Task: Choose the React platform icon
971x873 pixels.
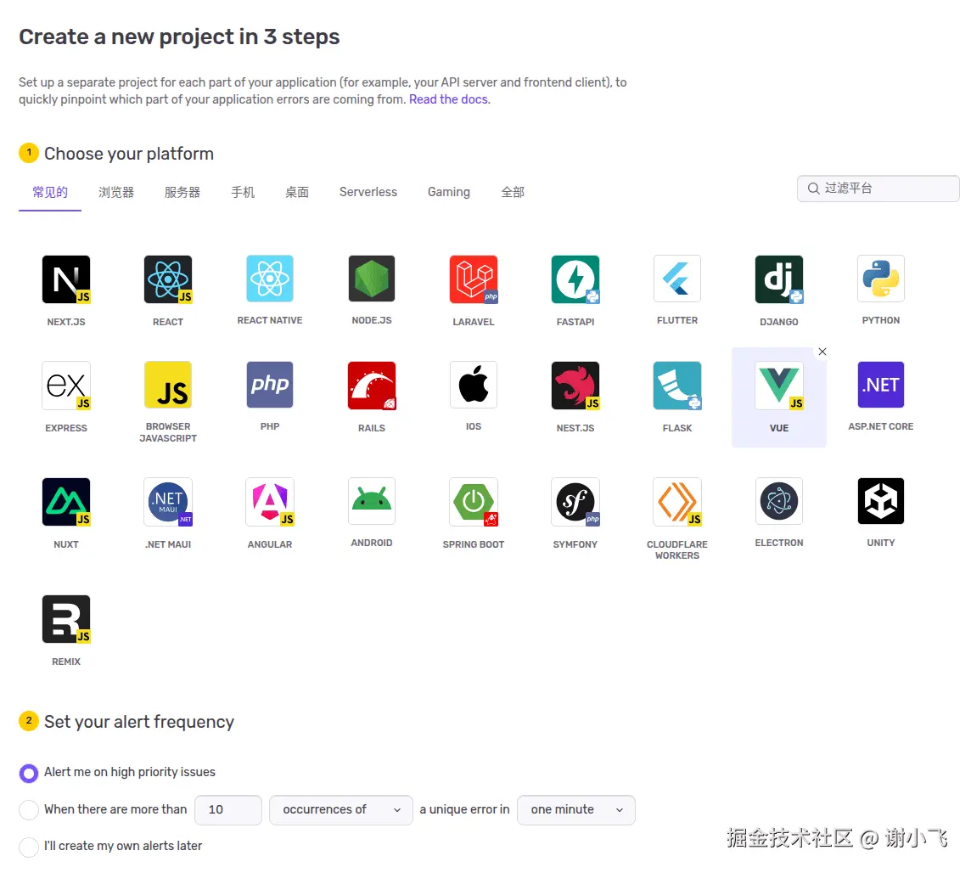Action: [x=168, y=279]
